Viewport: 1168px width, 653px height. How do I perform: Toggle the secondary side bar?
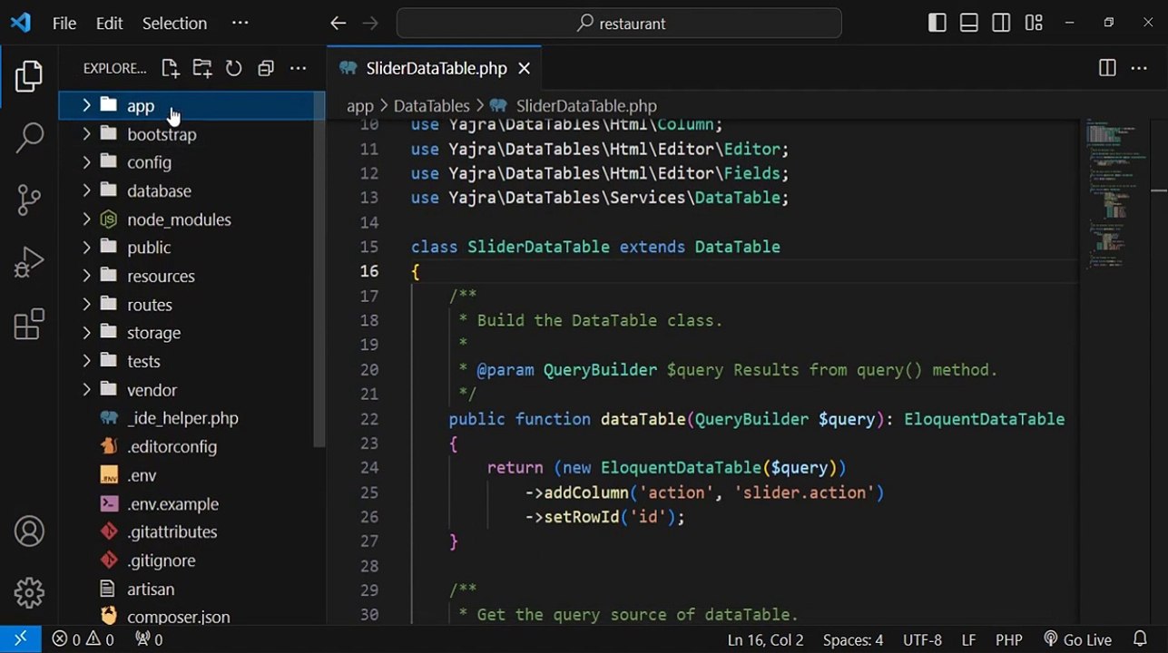pos(1001,23)
